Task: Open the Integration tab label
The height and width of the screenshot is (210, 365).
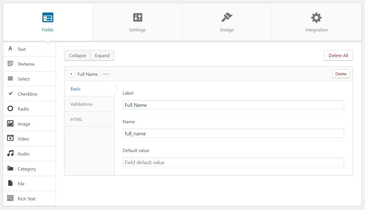Action: coord(316,30)
